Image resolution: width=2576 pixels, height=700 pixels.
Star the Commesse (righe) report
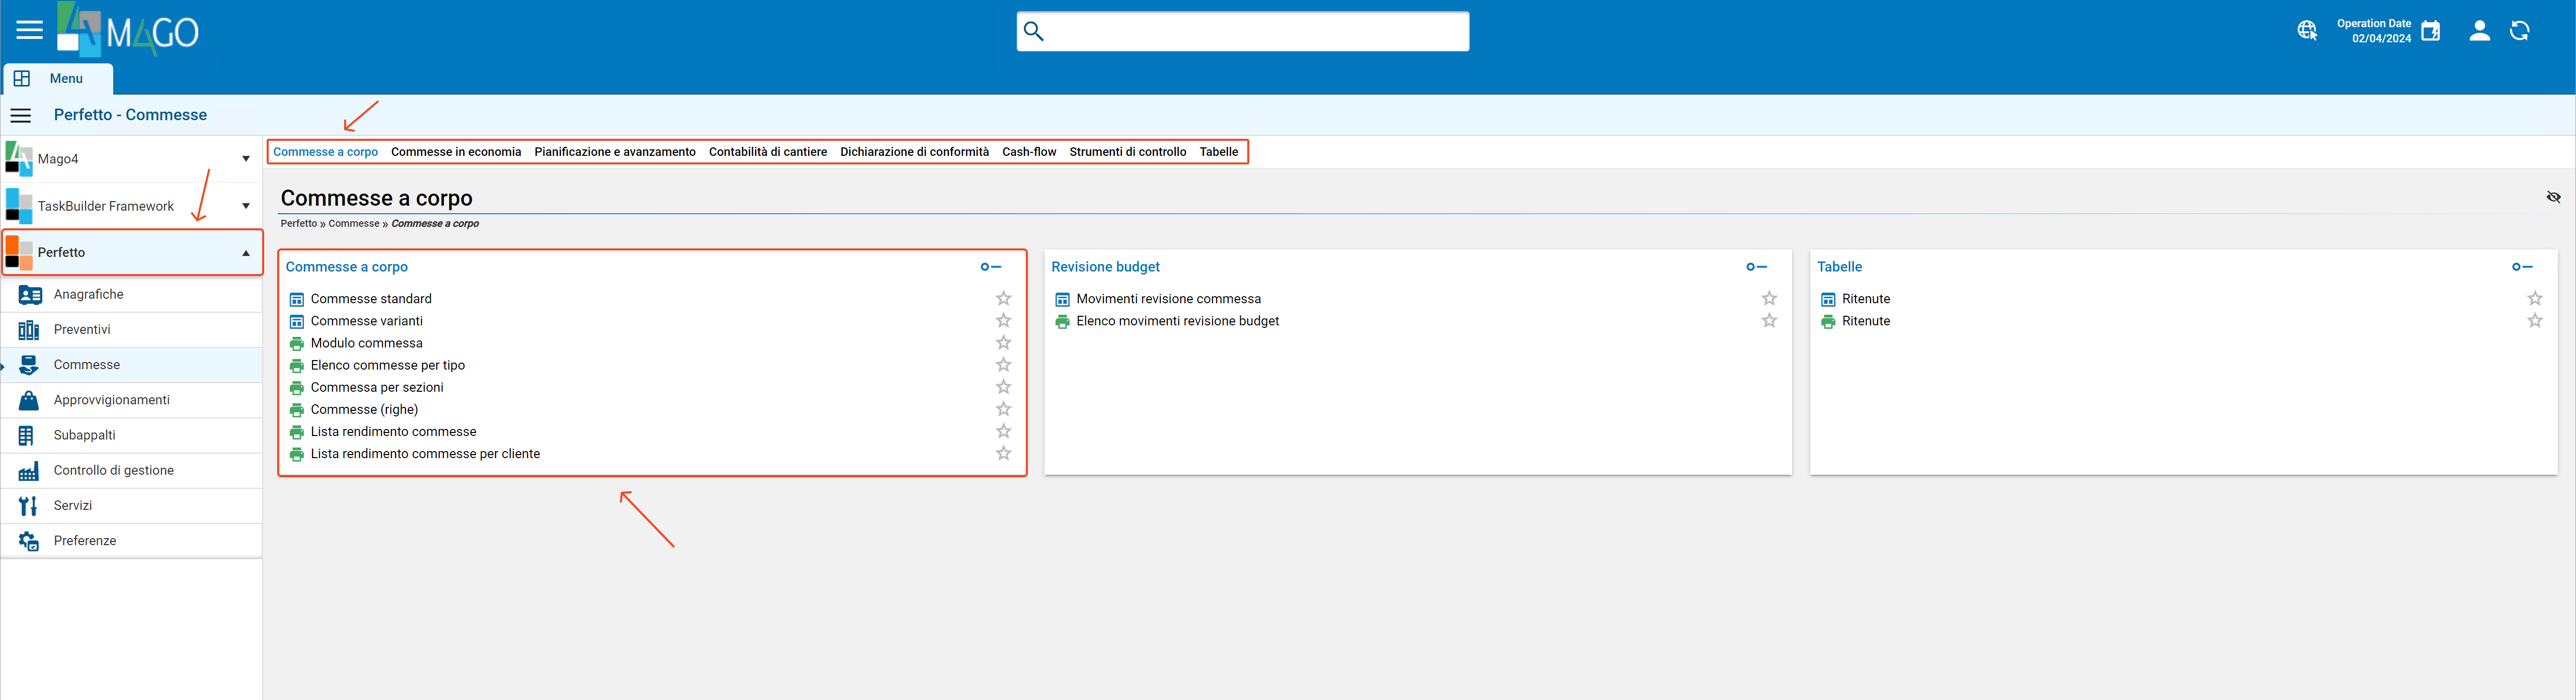pyautogui.click(x=1003, y=409)
